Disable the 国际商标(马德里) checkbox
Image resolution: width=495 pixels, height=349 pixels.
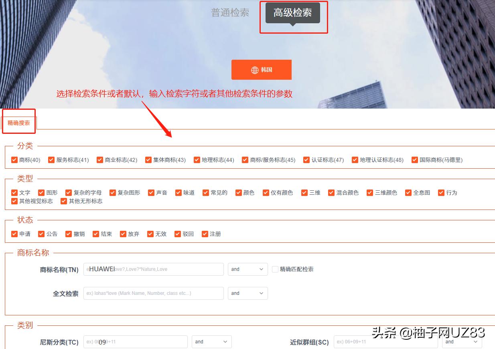(x=414, y=159)
